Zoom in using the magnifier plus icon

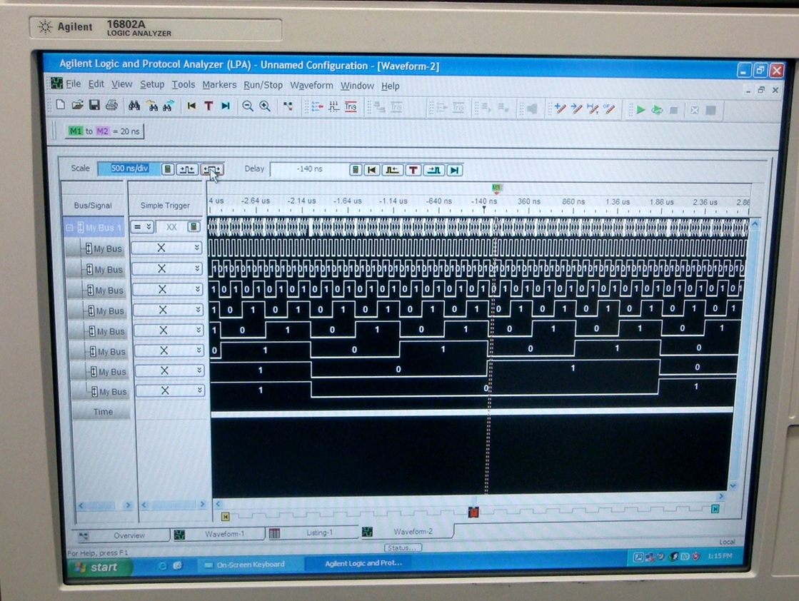pyautogui.click(x=265, y=106)
